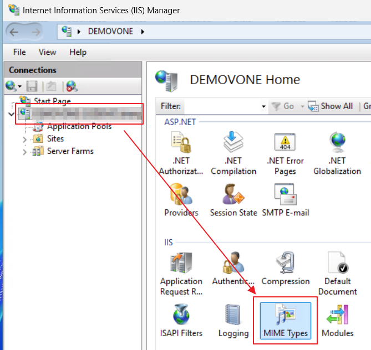371x350 pixels.
Task: Open the ISAPI Filters feature
Action: [181, 321]
